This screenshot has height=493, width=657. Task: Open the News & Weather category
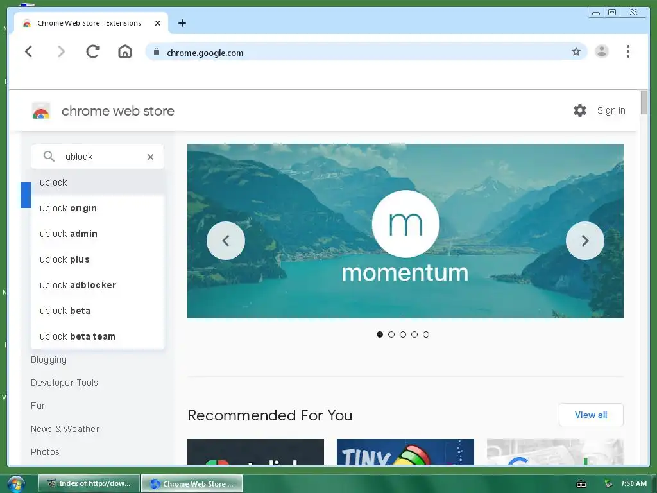click(x=65, y=429)
